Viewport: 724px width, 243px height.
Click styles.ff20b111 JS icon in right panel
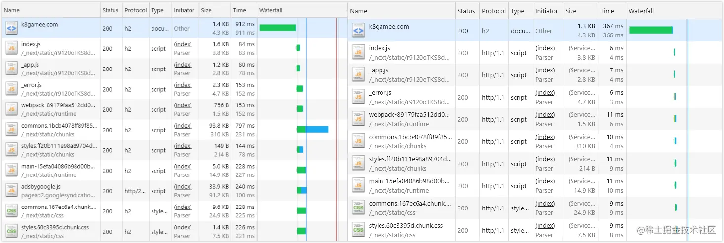tap(358, 164)
